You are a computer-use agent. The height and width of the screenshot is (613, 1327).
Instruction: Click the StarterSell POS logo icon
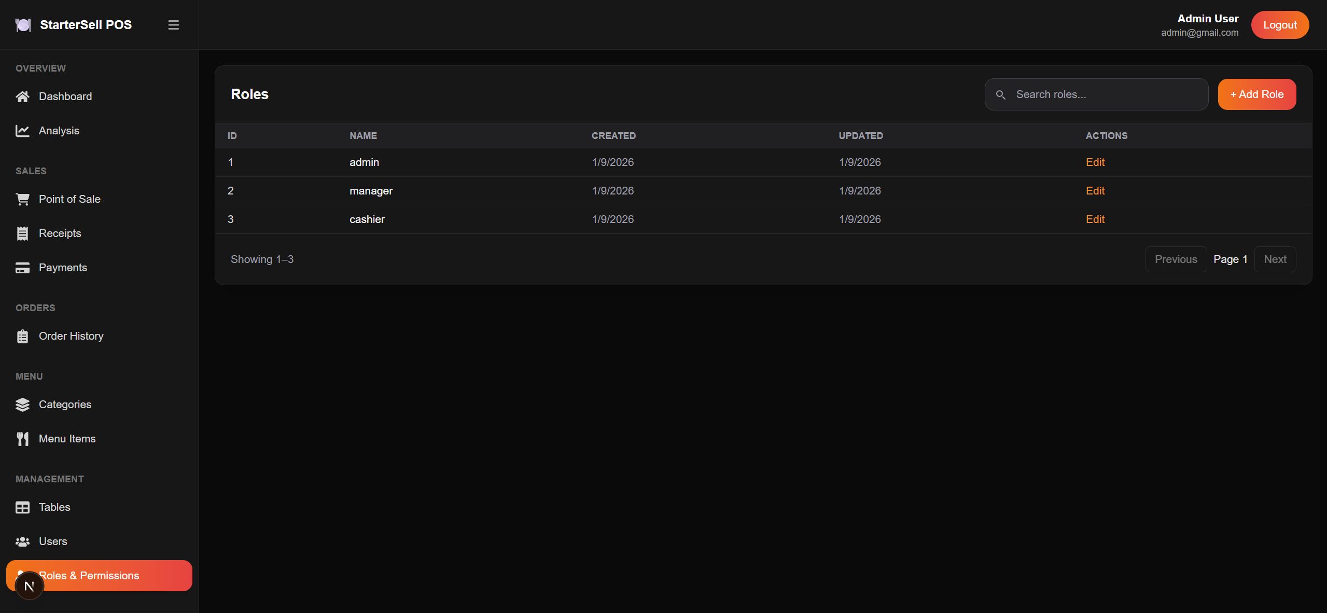23,25
